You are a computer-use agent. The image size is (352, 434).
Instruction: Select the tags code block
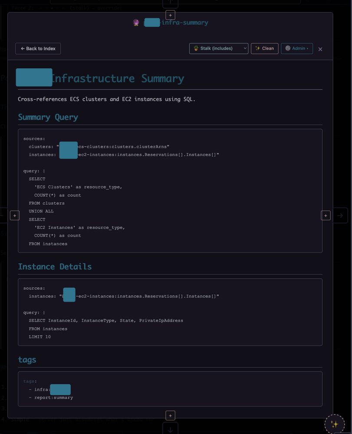pos(170,388)
